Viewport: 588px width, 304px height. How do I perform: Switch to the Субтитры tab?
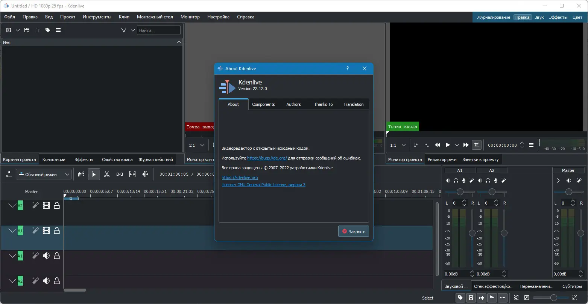pyautogui.click(x=572, y=286)
